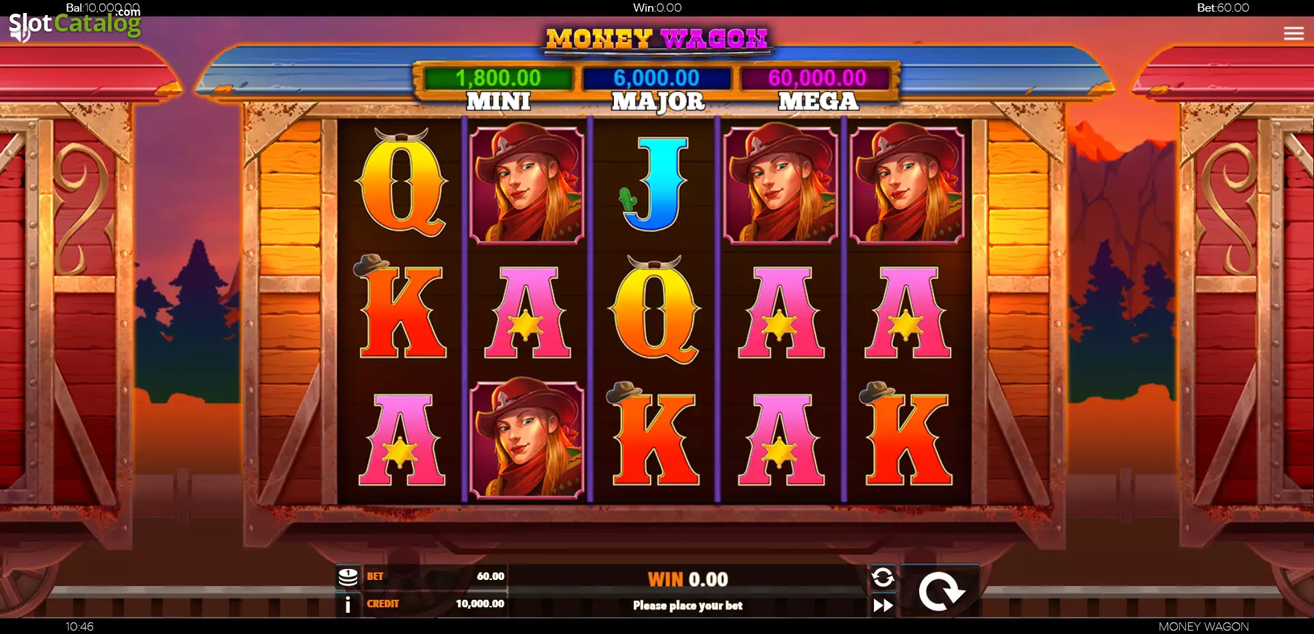The image size is (1314, 634).
Task: Click the blue J cactus symbol
Action: (654, 183)
